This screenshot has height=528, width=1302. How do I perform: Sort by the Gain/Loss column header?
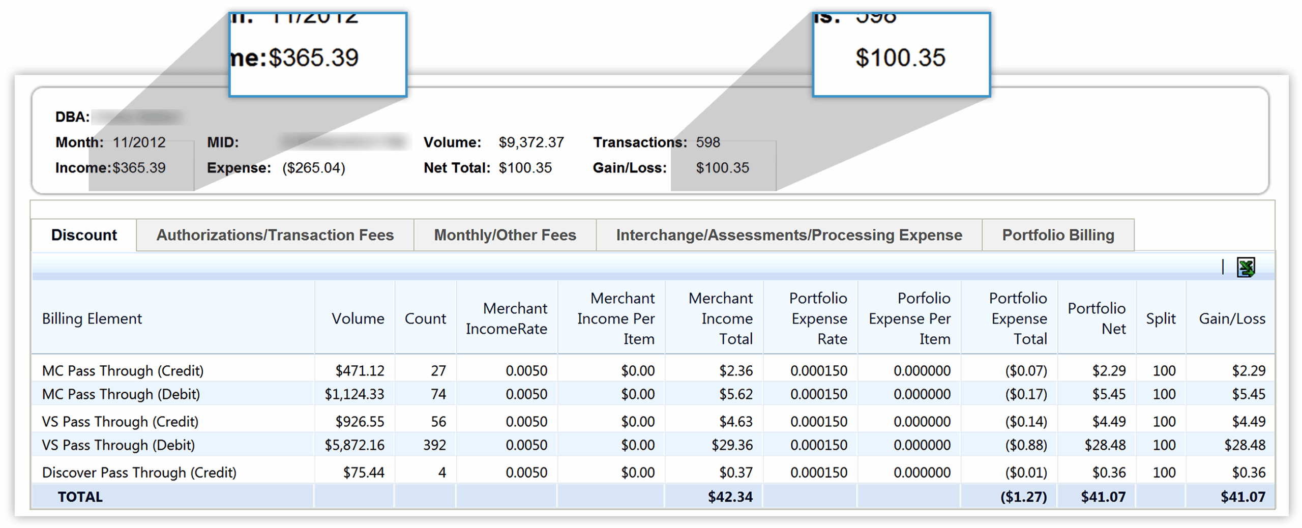(x=1232, y=318)
